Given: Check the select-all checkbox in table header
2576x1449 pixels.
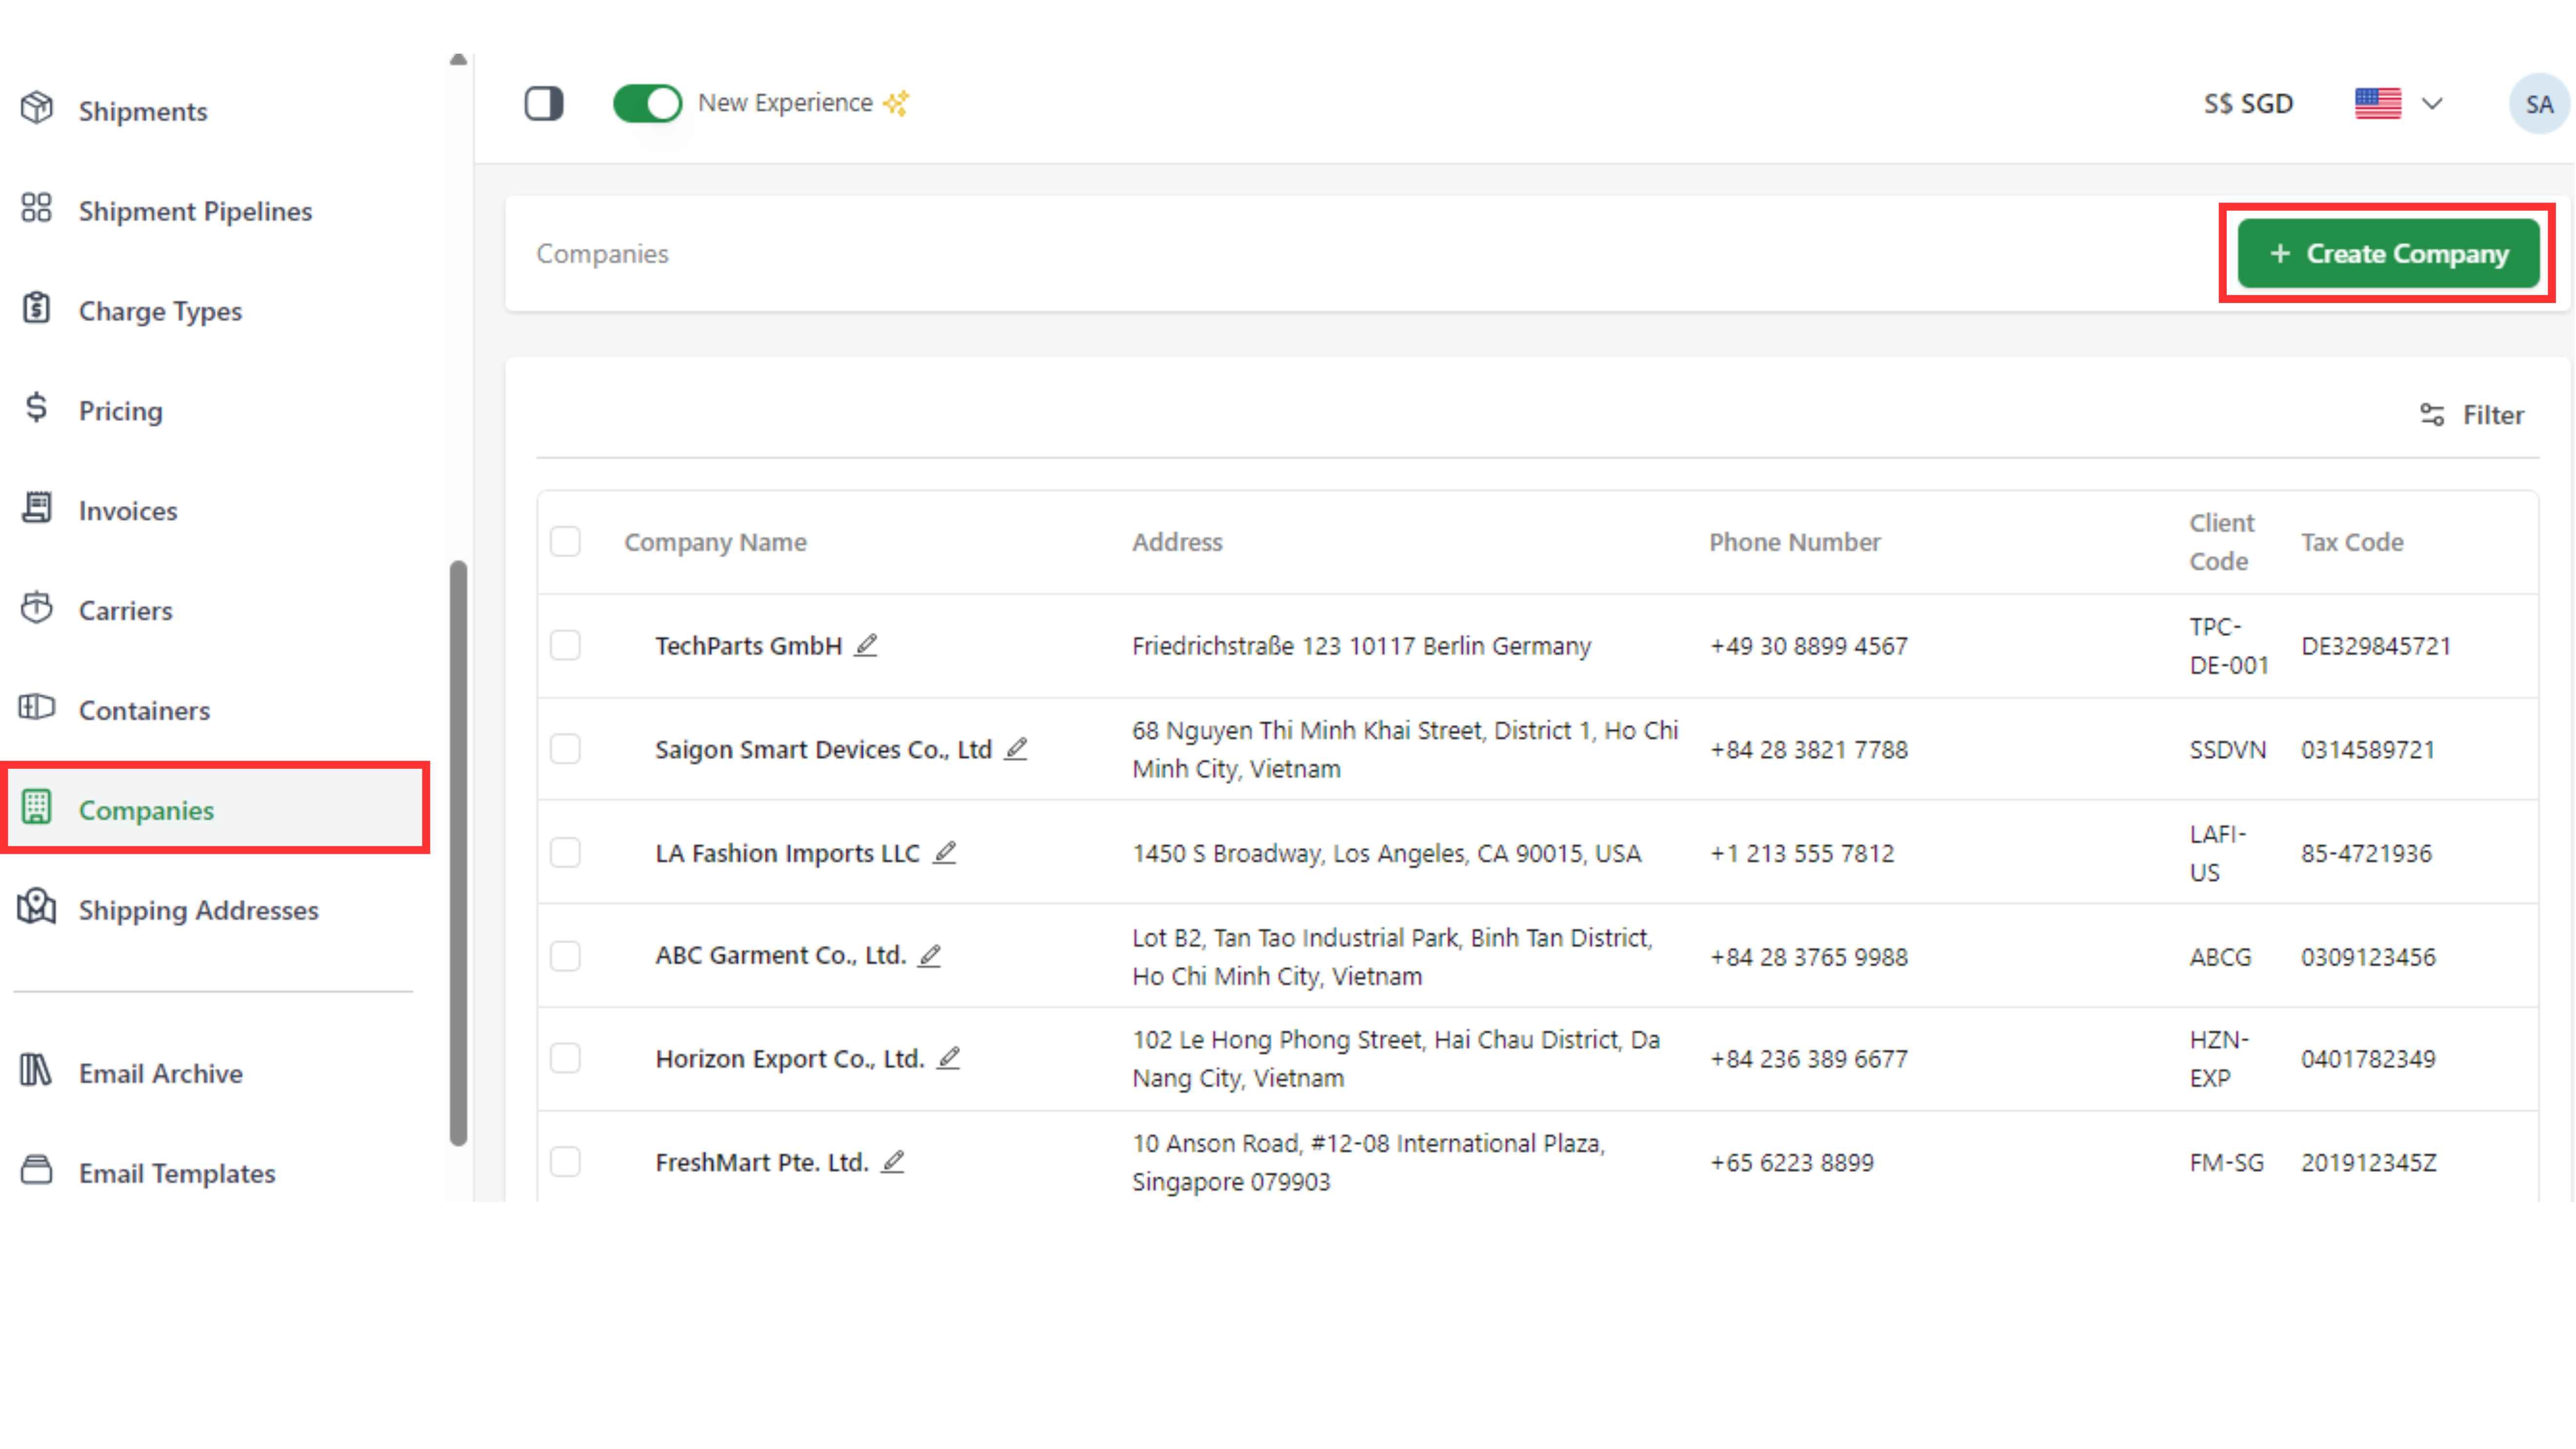Looking at the screenshot, I should point(565,541).
